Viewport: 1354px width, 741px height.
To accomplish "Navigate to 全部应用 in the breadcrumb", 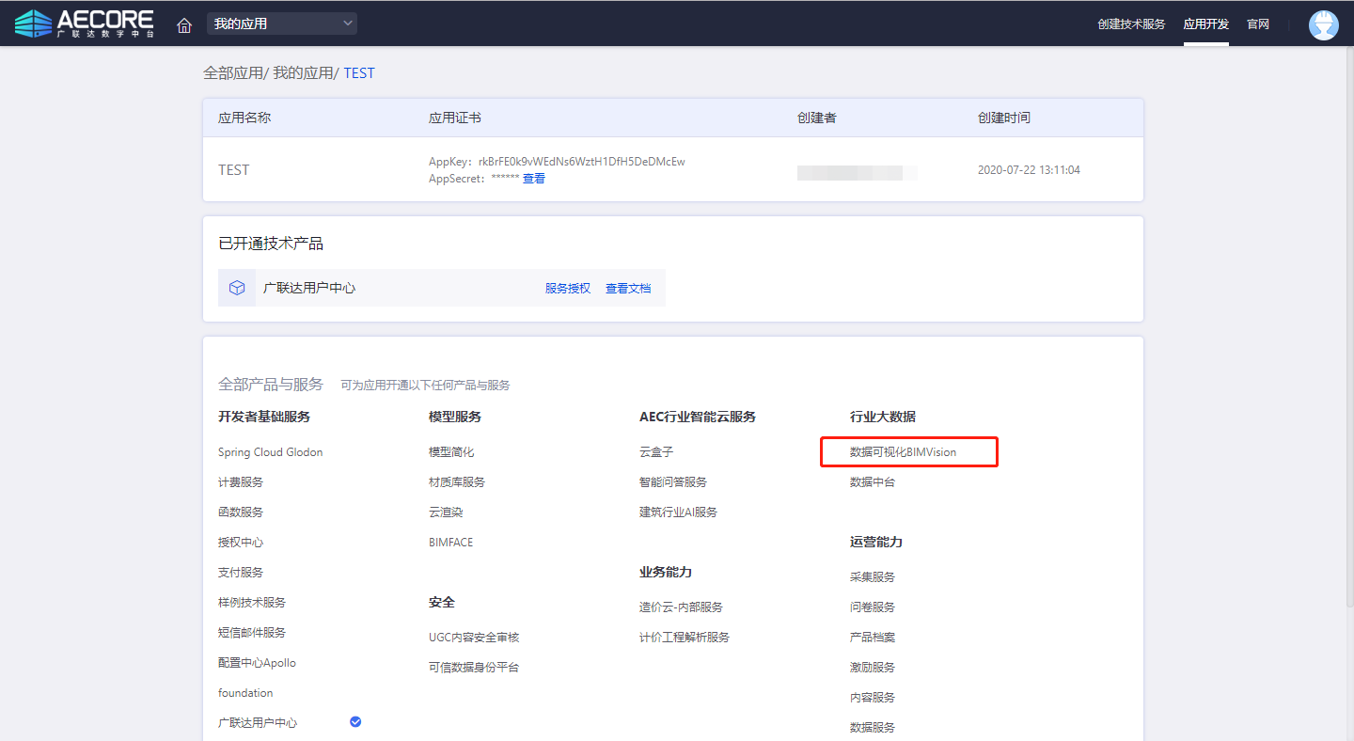I will (232, 73).
